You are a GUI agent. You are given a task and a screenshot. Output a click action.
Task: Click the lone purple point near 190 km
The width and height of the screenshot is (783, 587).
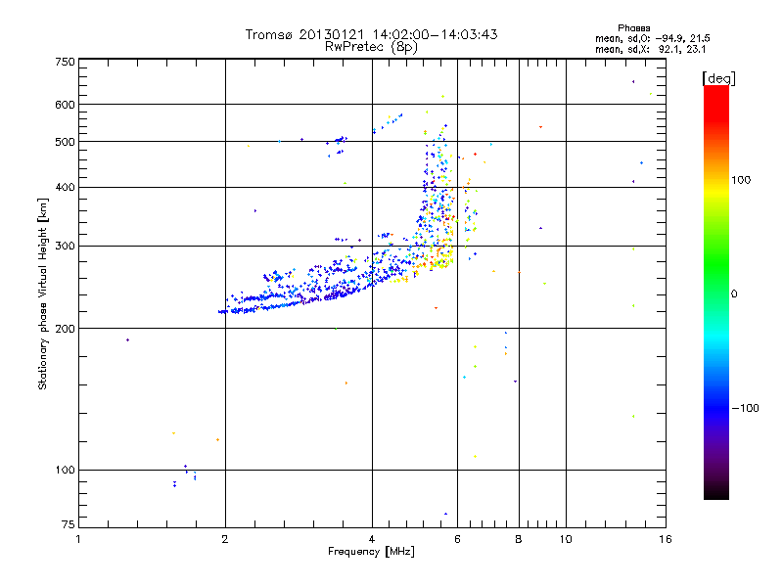point(128,339)
